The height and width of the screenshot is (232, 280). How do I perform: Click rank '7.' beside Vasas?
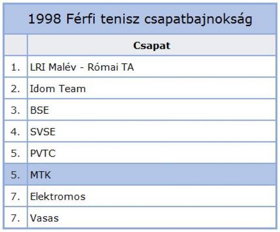[x=15, y=218]
